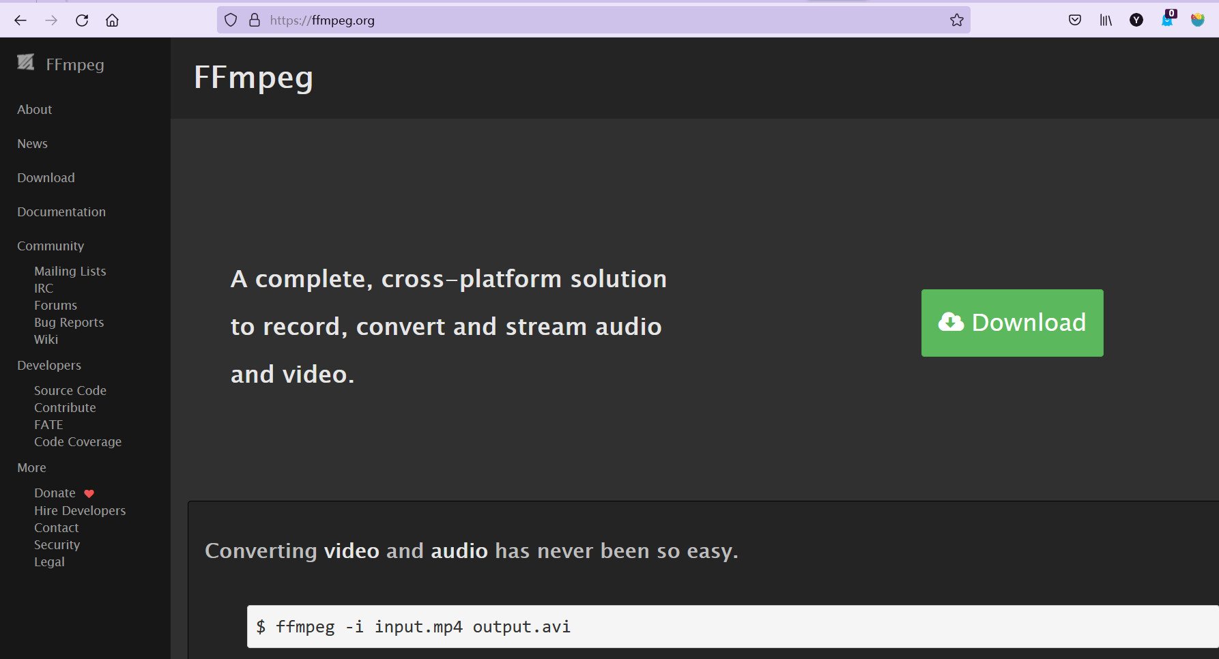The width and height of the screenshot is (1219, 659).
Task: Visit the Security page
Action: 57,544
